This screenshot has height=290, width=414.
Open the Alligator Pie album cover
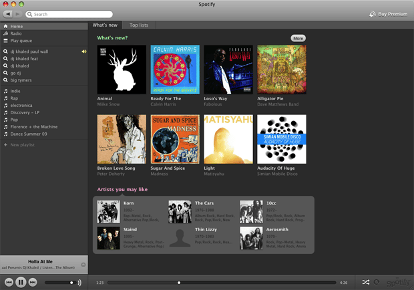tap(282, 69)
